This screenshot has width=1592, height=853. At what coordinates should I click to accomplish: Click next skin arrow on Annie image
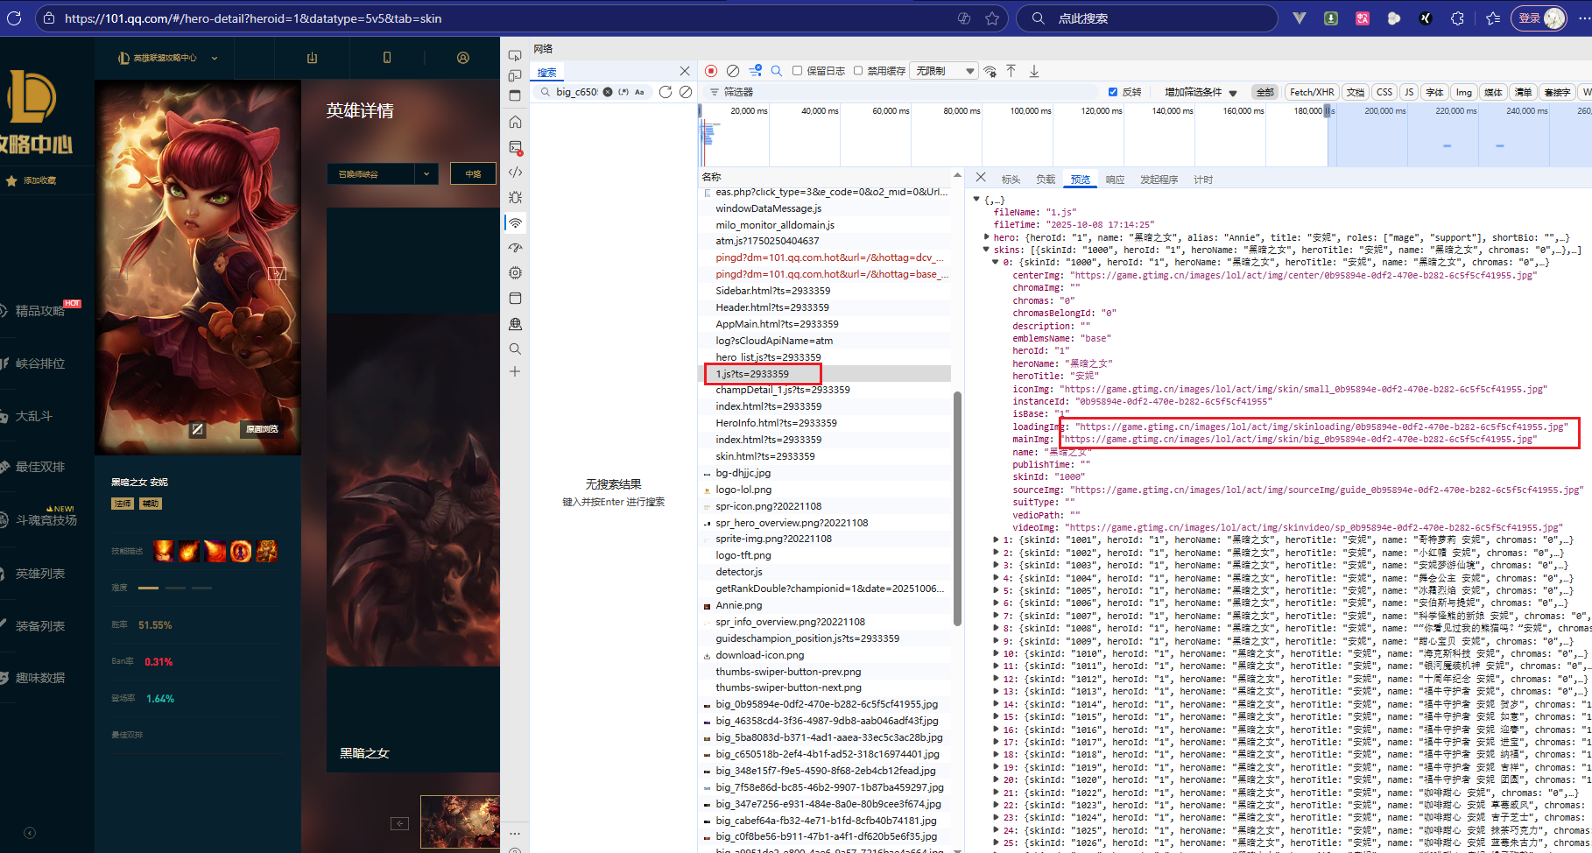(x=277, y=273)
